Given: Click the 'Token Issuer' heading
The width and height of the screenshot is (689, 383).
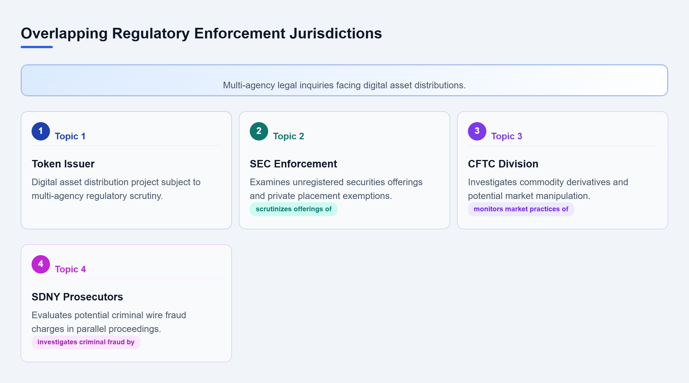Looking at the screenshot, I should point(63,164).
